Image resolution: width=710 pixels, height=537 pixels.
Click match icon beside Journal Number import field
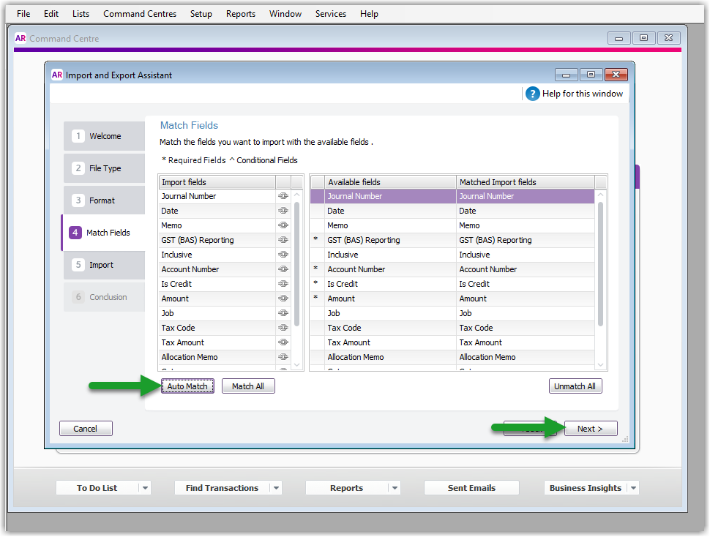tap(283, 196)
